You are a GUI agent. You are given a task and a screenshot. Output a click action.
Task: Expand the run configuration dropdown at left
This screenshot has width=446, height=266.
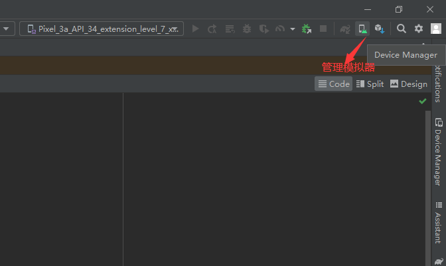coord(7,29)
